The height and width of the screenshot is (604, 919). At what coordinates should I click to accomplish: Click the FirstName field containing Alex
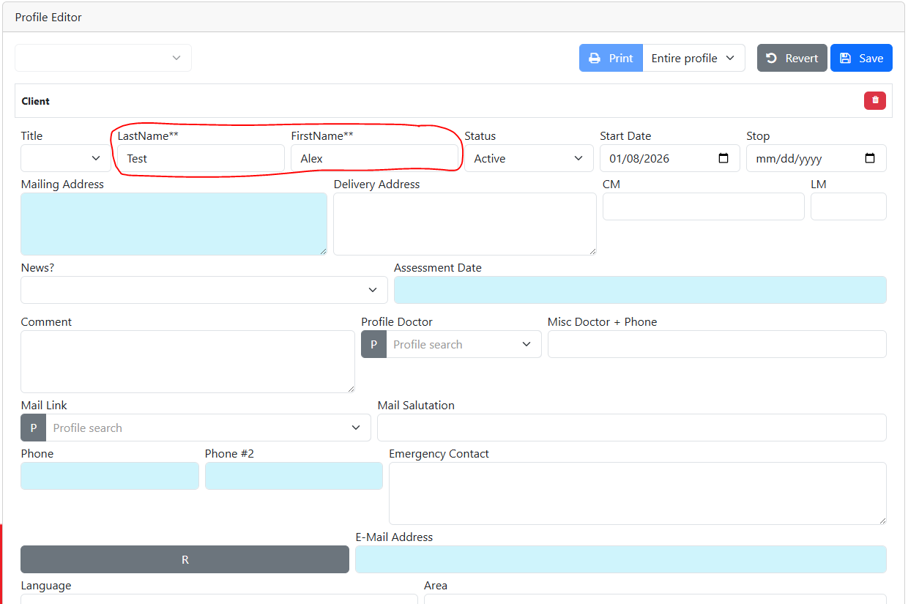[374, 158]
